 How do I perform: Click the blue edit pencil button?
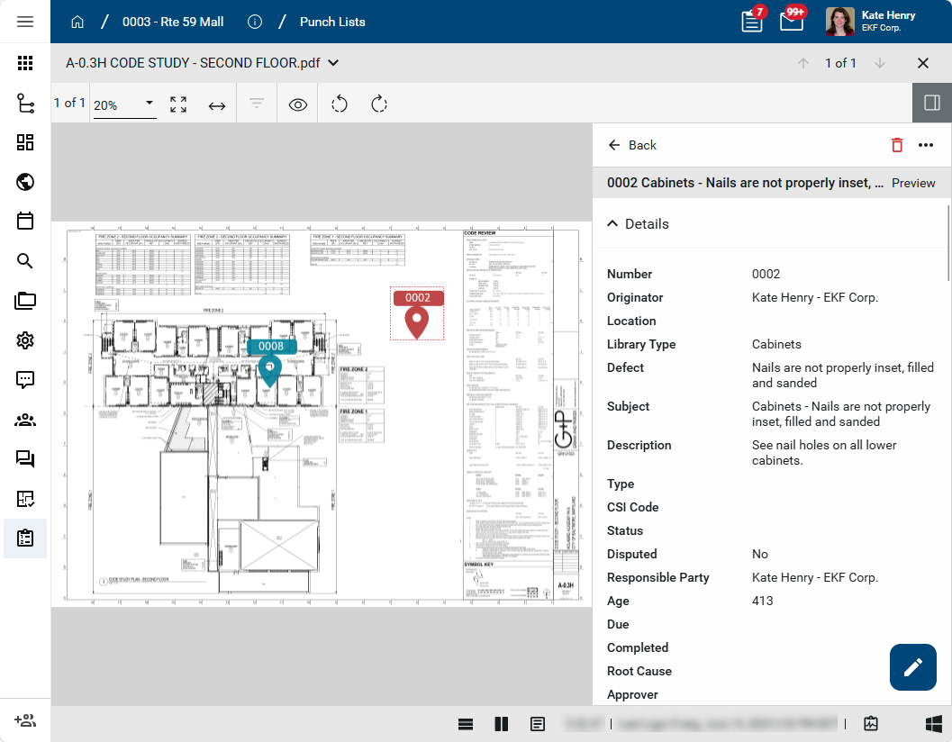click(912, 667)
